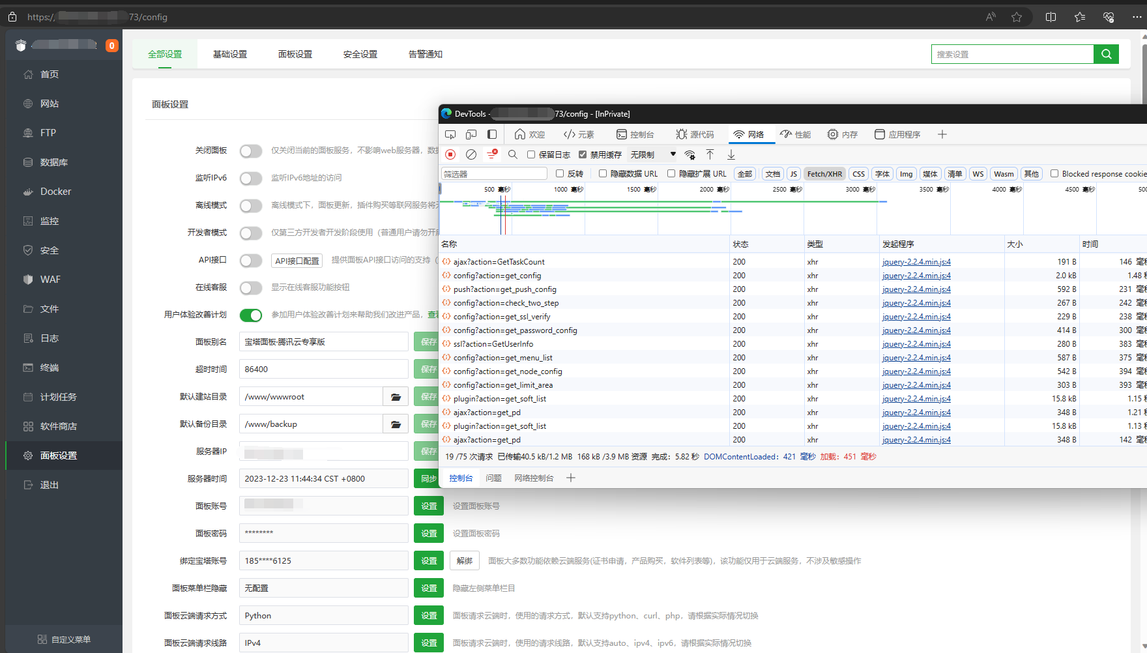Open the 无限制 throttling dropdown
Viewport: 1147px width, 653px height.
click(653, 154)
